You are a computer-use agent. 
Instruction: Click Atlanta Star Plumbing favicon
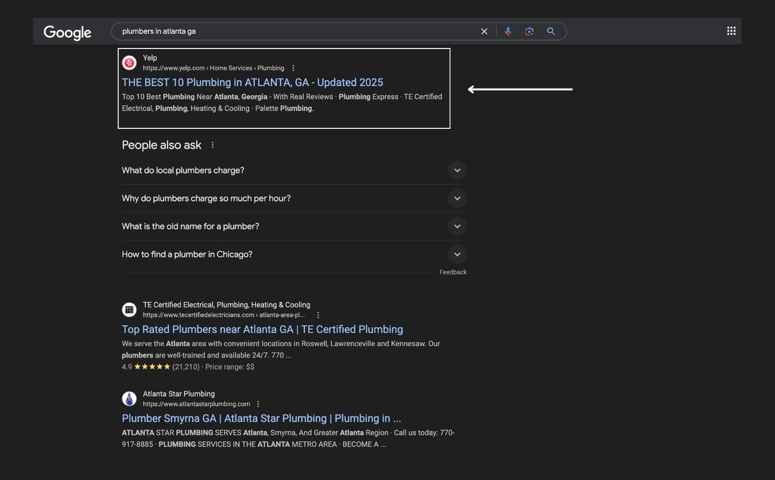(129, 399)
